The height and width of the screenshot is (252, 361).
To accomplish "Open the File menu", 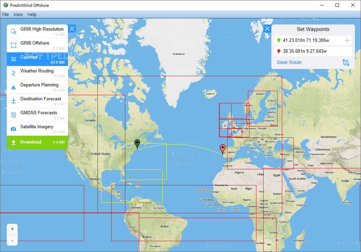I will (x=5, y=15).
